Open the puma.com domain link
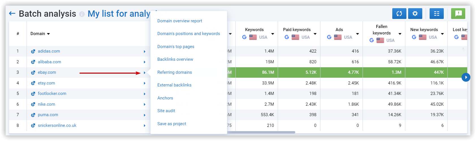 pos(48,115)
